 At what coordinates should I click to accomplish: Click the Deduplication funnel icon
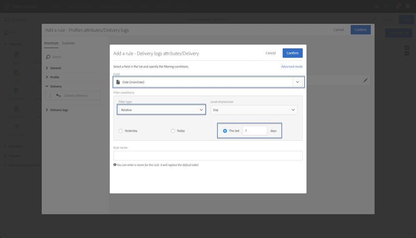click(17, 127)
